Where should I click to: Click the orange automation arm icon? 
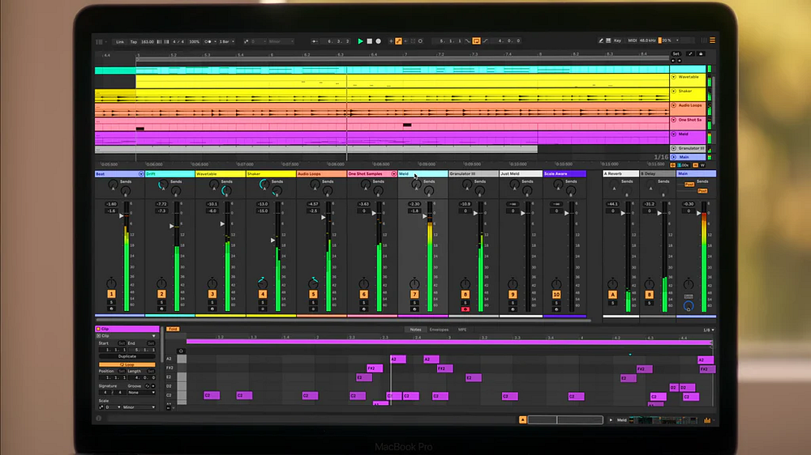[398, 40]
